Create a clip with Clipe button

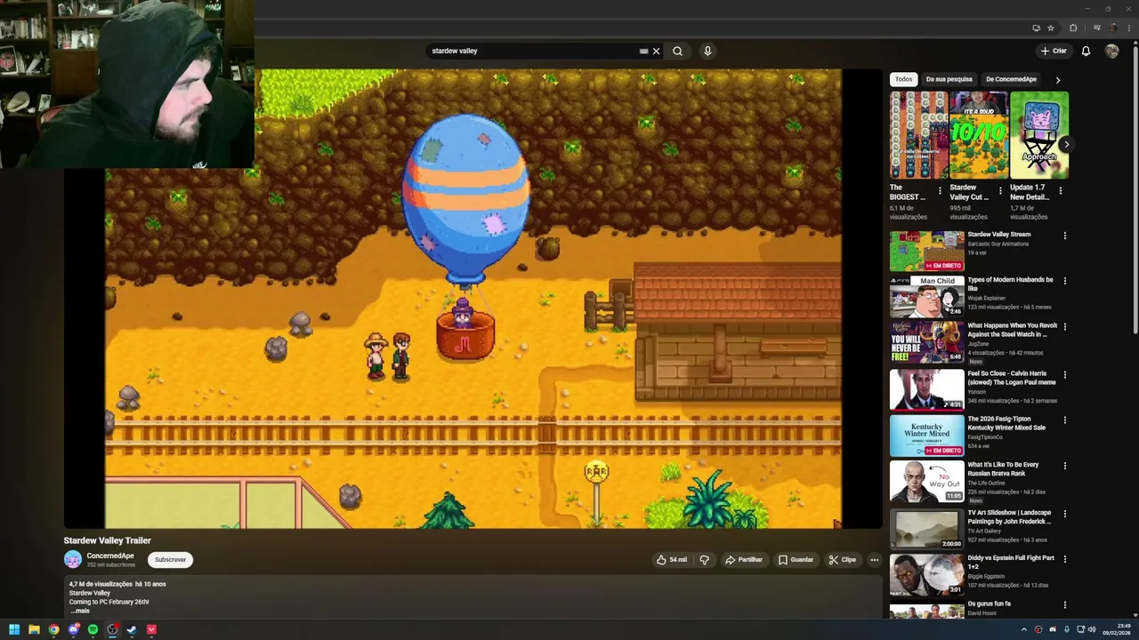tap(842, 560)
